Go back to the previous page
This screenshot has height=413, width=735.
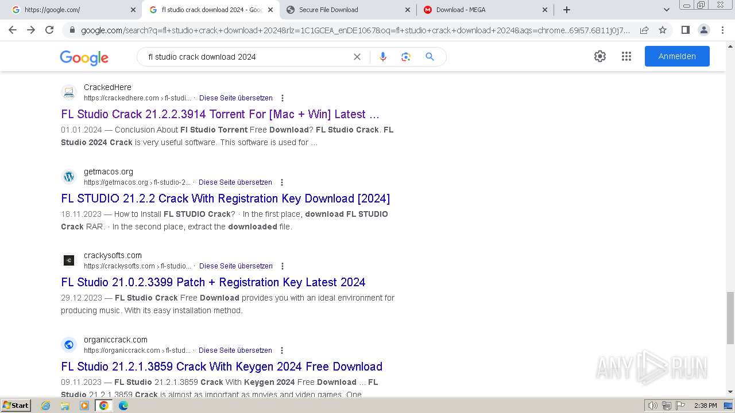click(x=13, y=30)
